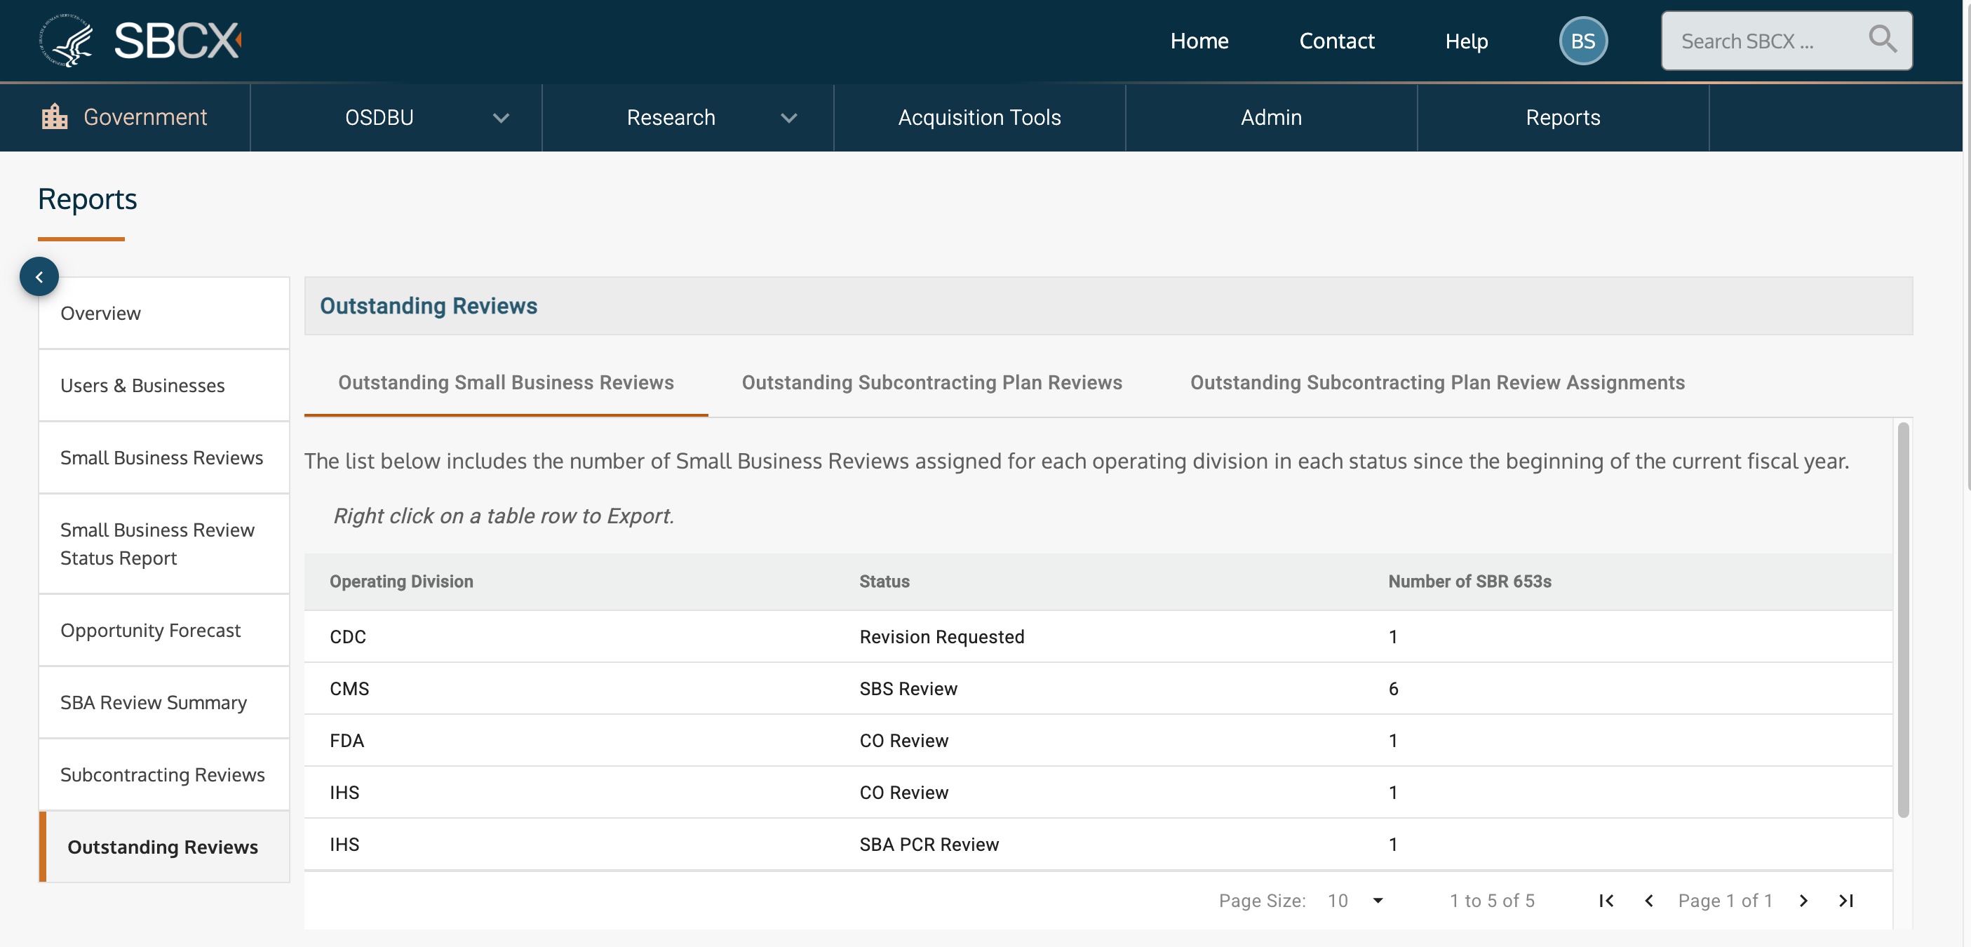
Task: Collapse sidebar with the left arrow button
Action: (x=39, y=277)
